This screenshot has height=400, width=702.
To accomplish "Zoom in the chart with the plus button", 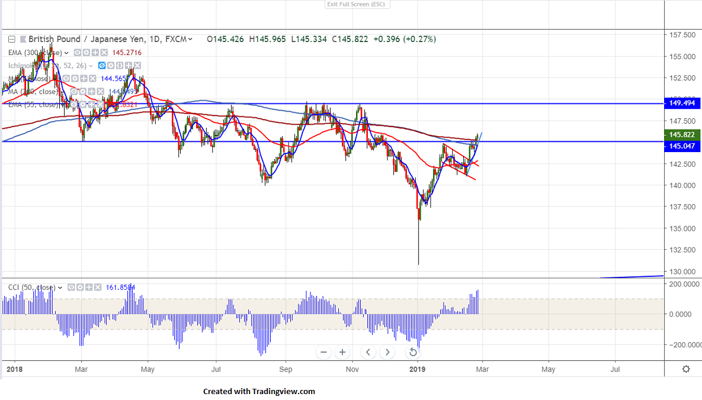I will (x=342, y=352).
